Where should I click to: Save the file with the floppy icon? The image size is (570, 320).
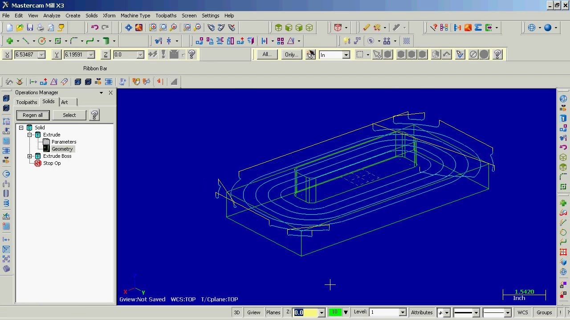click(30, 28)
